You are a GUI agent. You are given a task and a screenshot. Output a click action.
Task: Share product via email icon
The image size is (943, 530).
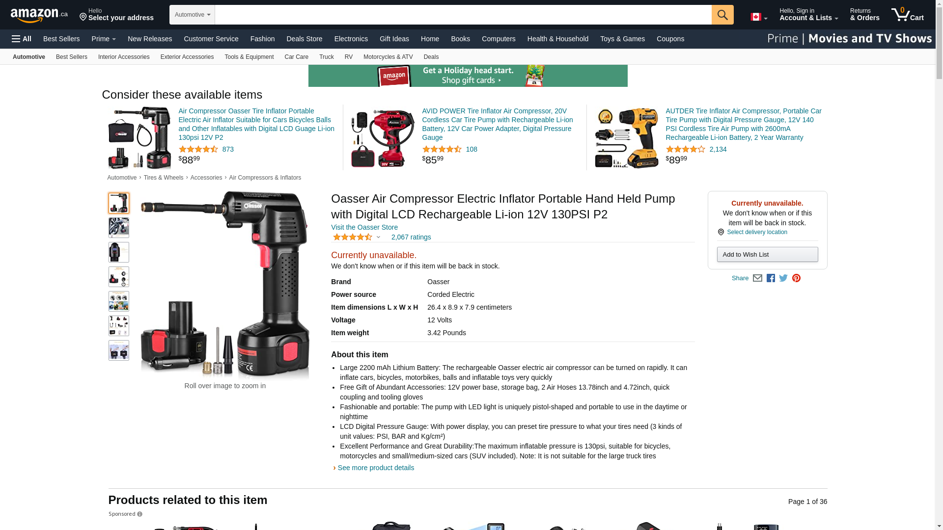[757, 278]
